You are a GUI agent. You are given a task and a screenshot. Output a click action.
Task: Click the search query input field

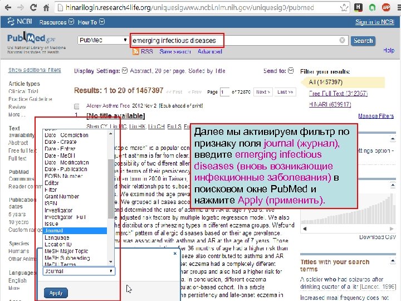[239, 41]
